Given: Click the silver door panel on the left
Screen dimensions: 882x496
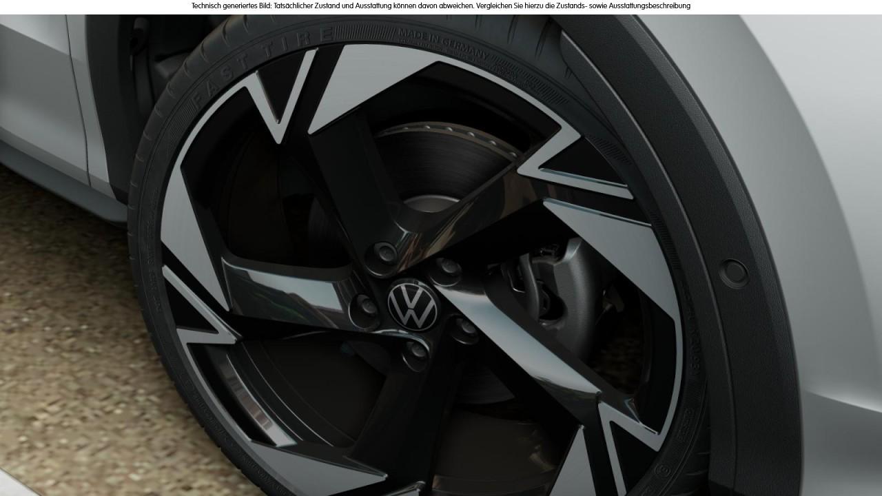Looking at the screenshot, I should pos(34,90).
